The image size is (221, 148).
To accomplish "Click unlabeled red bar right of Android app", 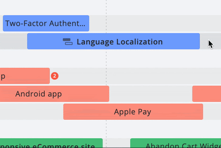I will (x=207, y=94).
